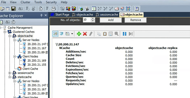Click the green refresh arrows toolbar icon
Viewport: 190px width, 98px height.
94,9
